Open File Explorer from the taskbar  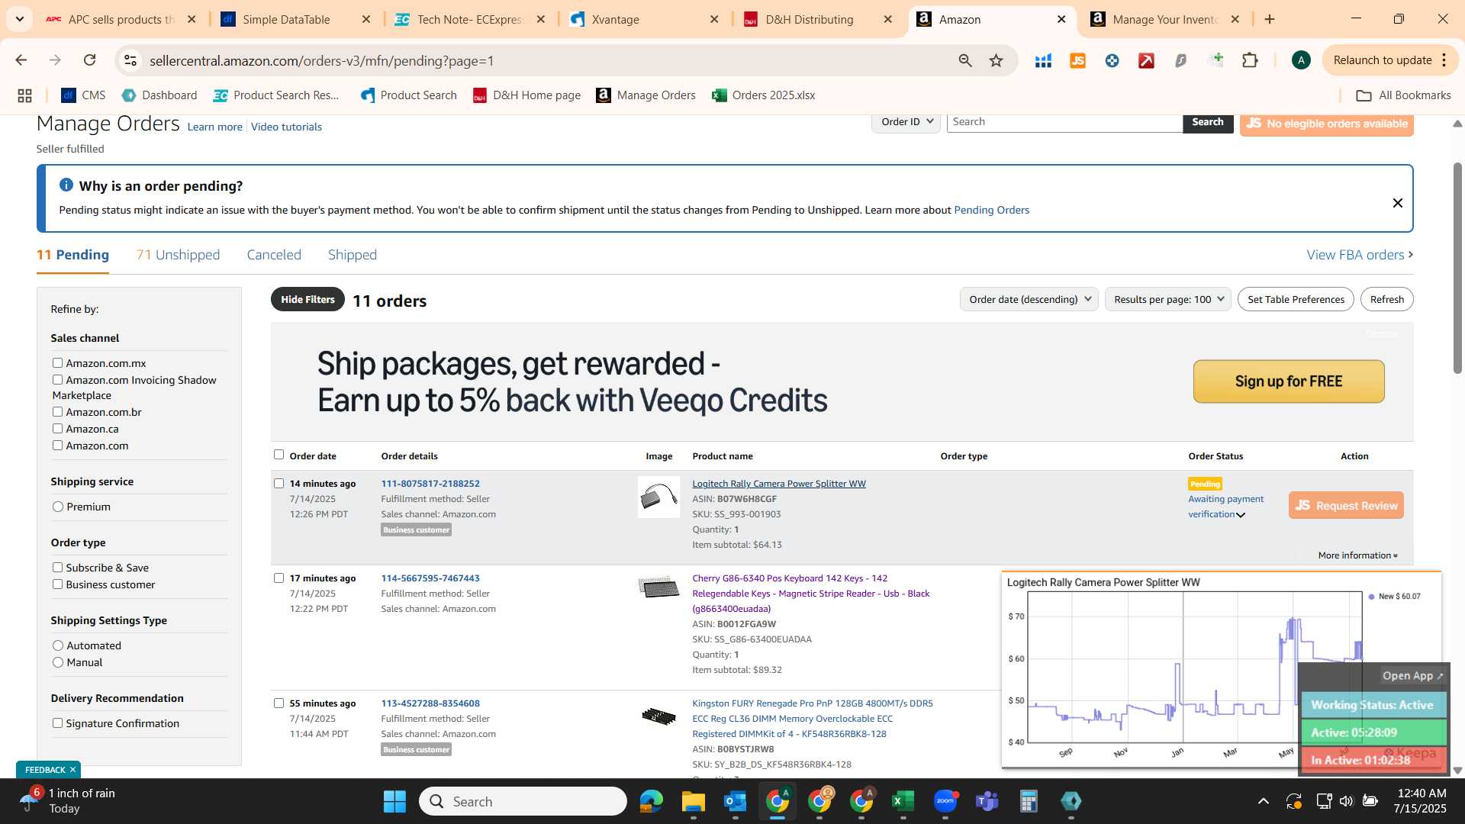pos(693,802)
